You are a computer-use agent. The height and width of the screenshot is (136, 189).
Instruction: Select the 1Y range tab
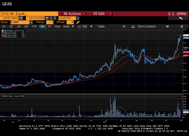point(42,26)
